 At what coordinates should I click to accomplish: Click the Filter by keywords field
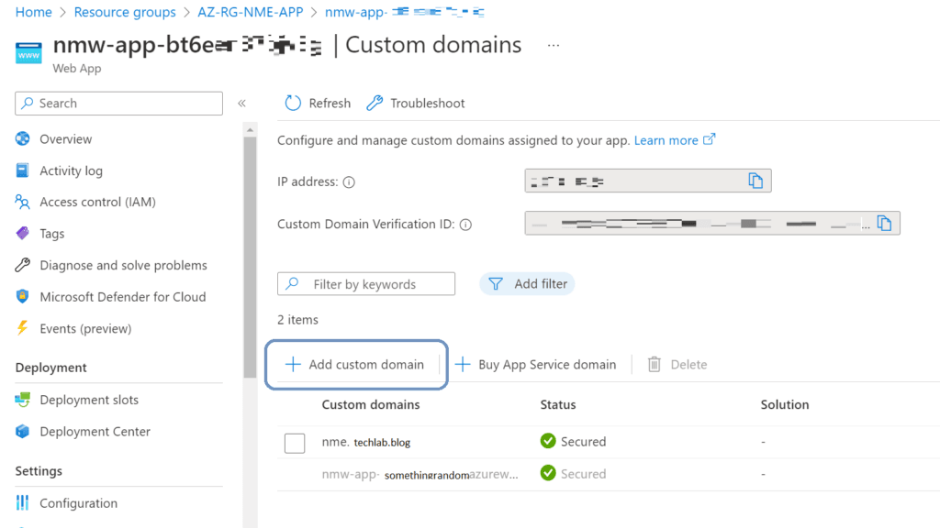point(366,284)
